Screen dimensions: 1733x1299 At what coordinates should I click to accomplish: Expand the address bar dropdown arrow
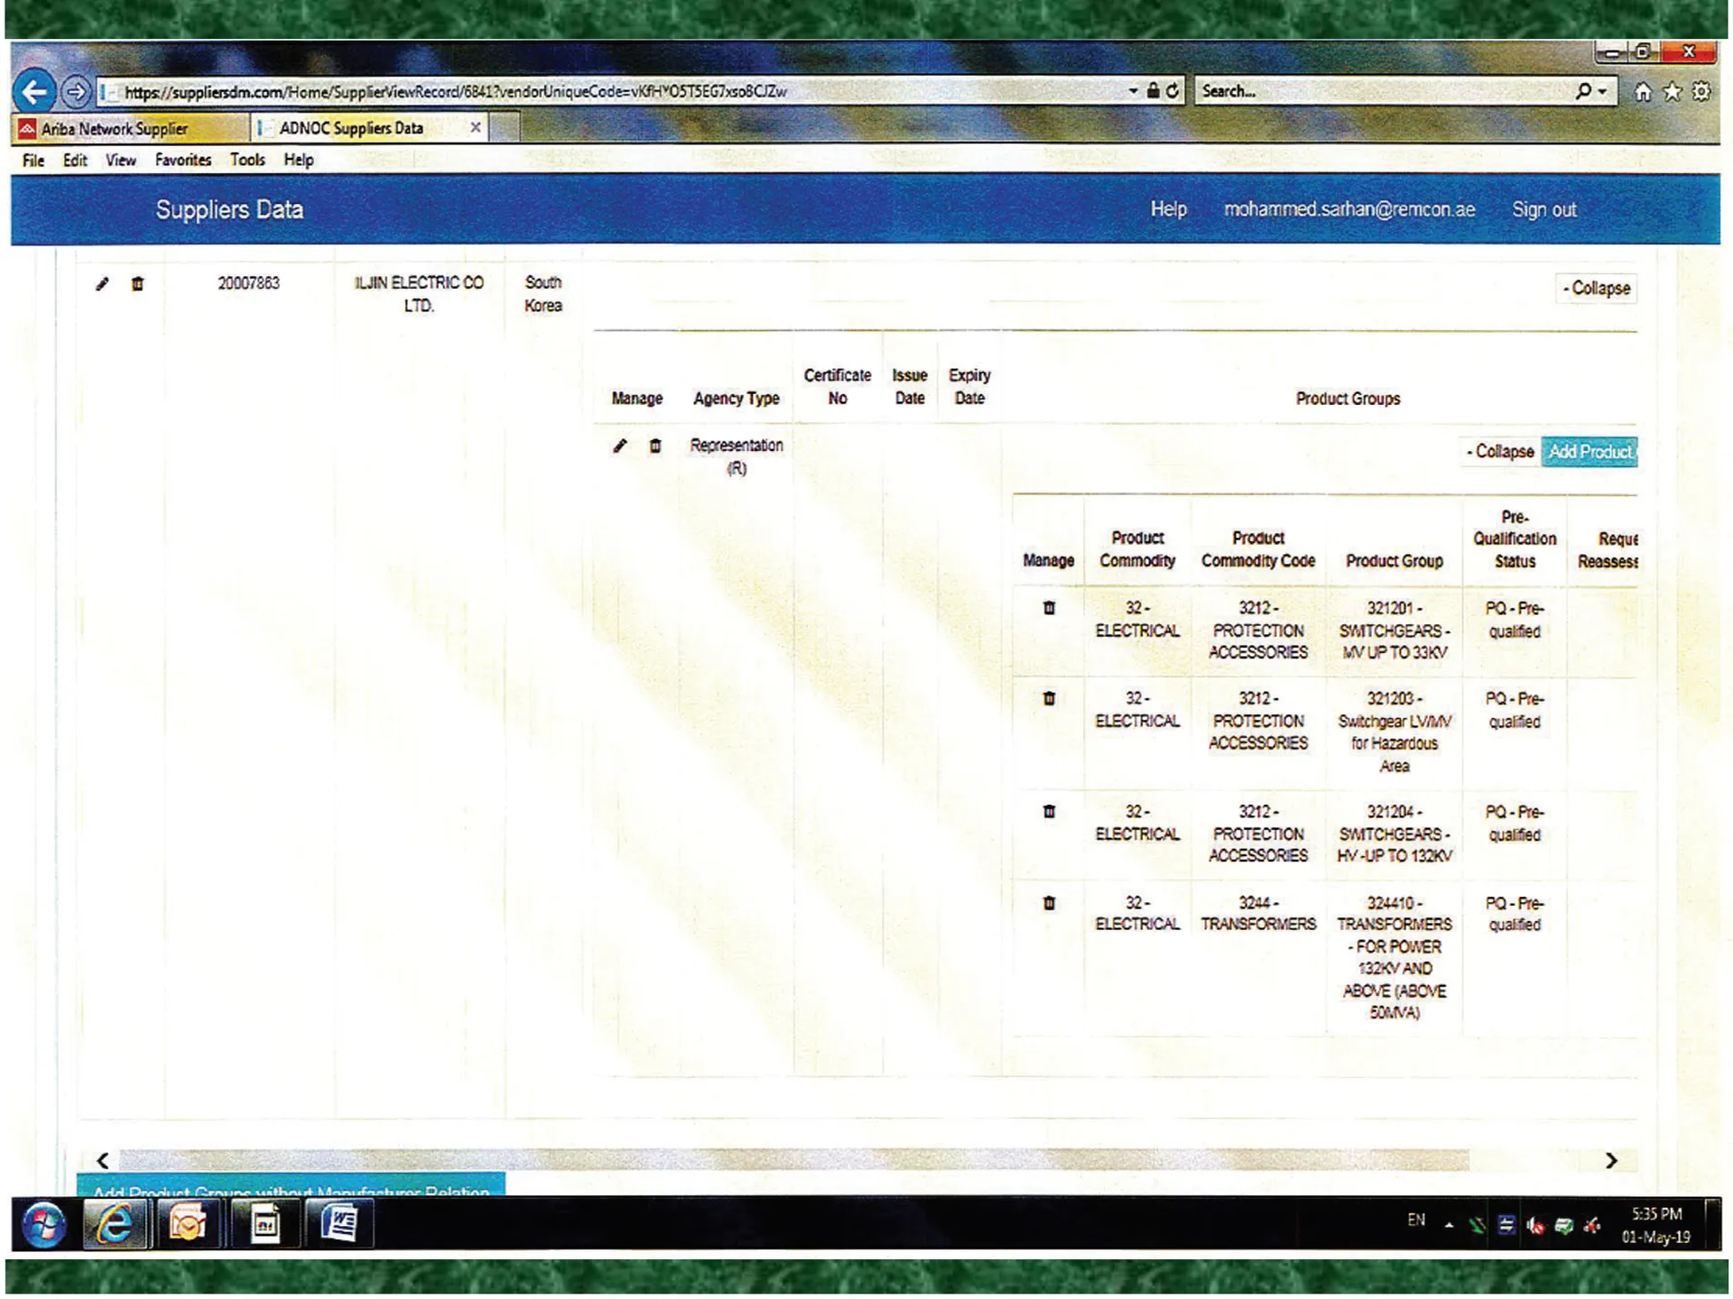[1133, 91]
